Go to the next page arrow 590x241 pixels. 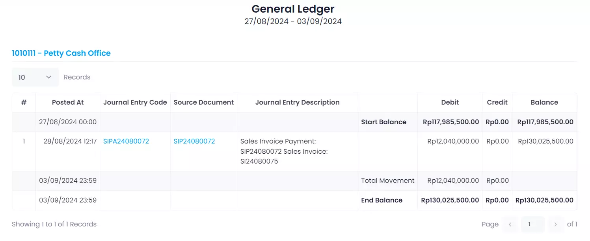556,224
